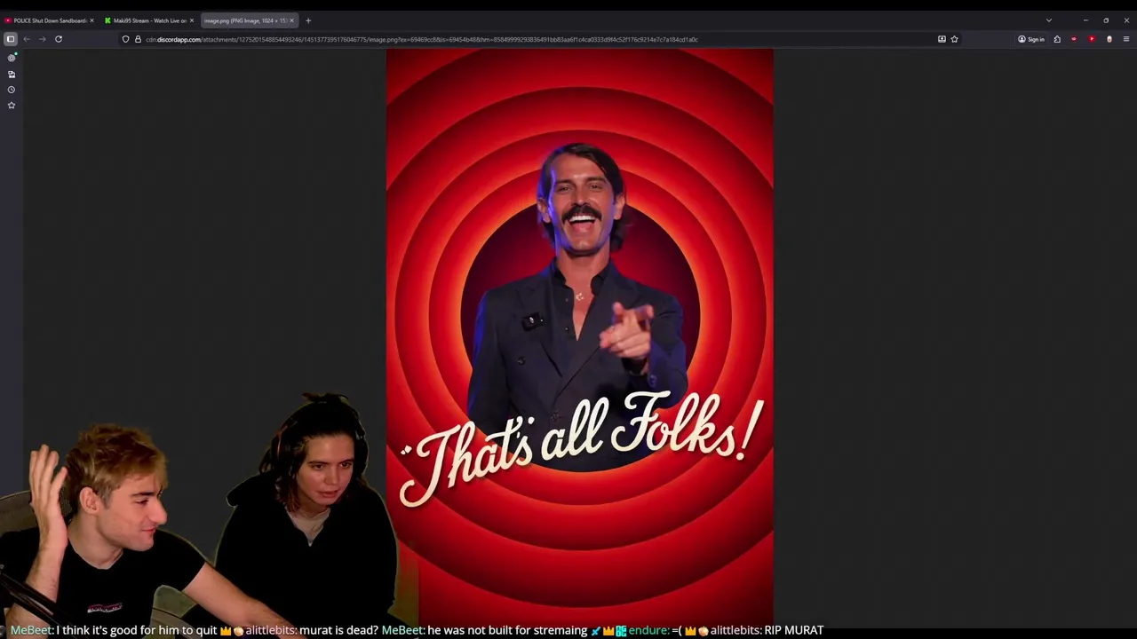Click the endure username in chat ticker
The height and width of the screenshot is (639, 1137).
(648, 630)
